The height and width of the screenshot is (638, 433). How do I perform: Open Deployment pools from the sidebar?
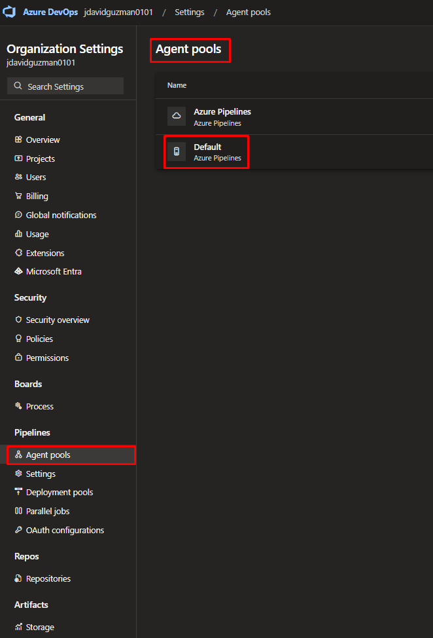(59, 492)
